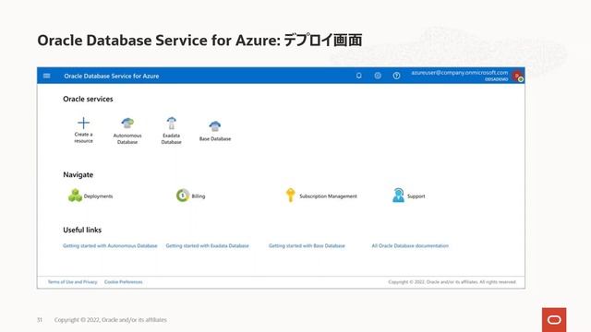The width and height of the screenshot is (591, 332).
Task: Open the Base Database service icon
Action: click(x=215, y=126)
